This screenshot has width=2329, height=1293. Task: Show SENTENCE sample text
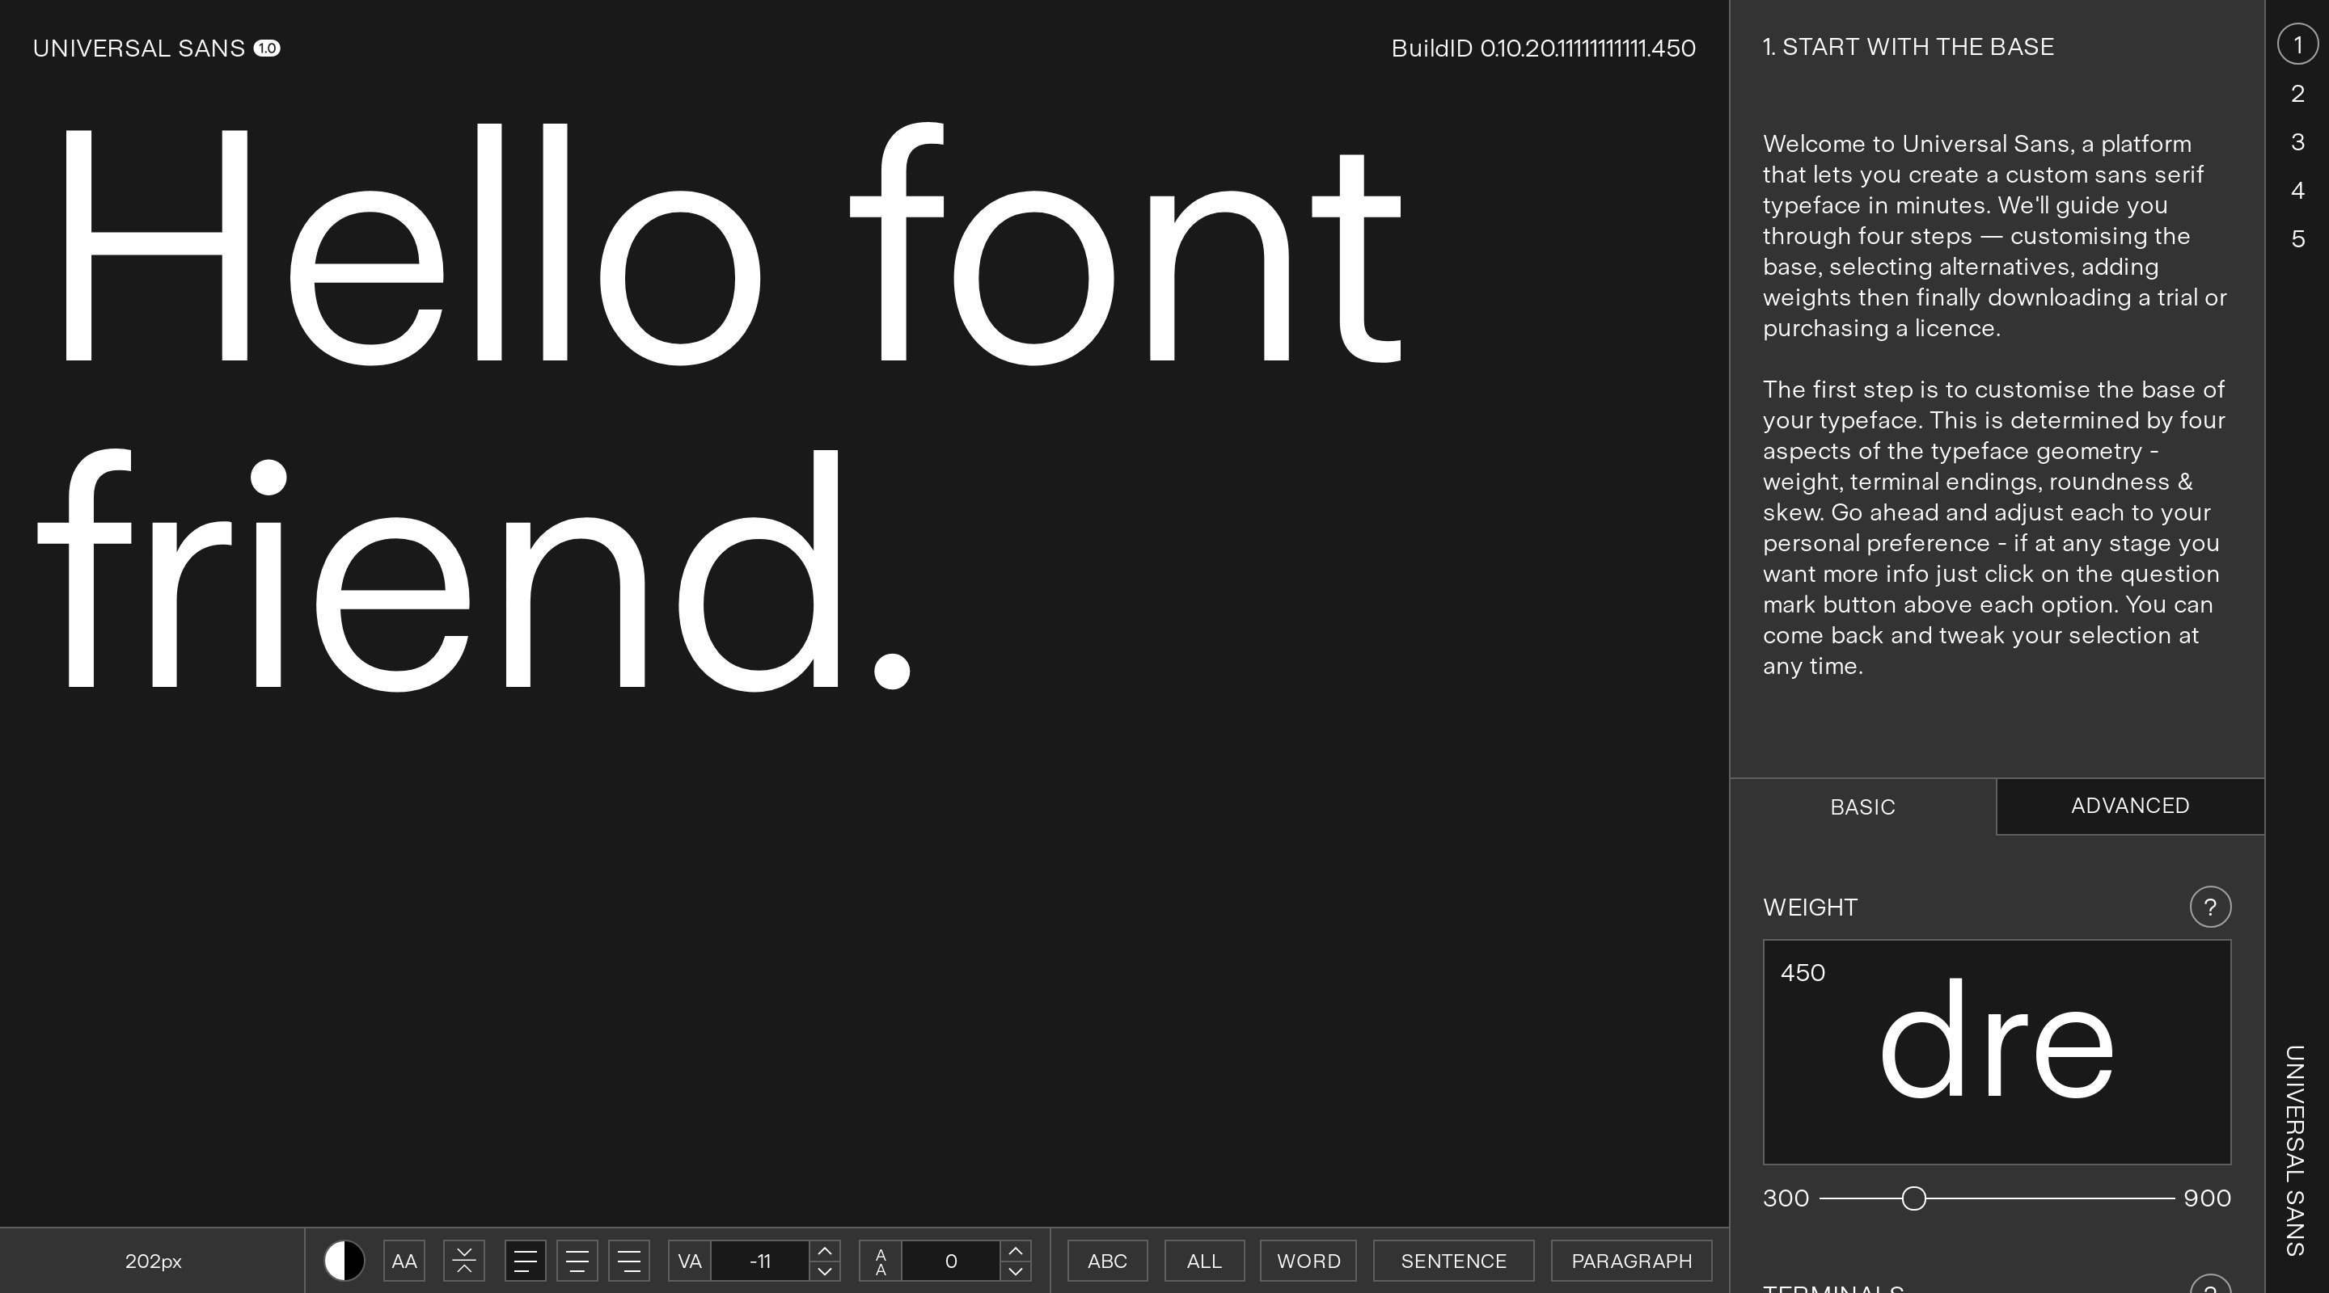(1453, 1261)
